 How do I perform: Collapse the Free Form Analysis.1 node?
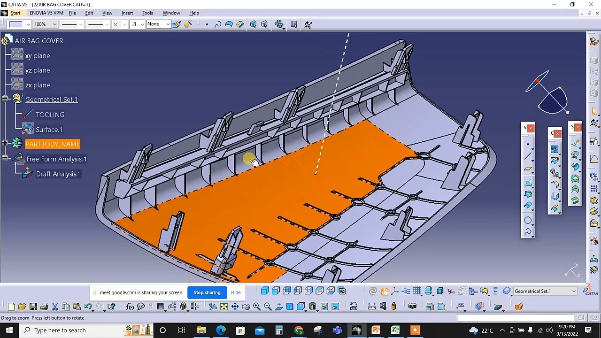click(x=5, y=159)
